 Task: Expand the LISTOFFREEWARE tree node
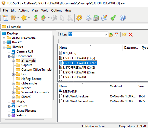[x=4, y=38]
